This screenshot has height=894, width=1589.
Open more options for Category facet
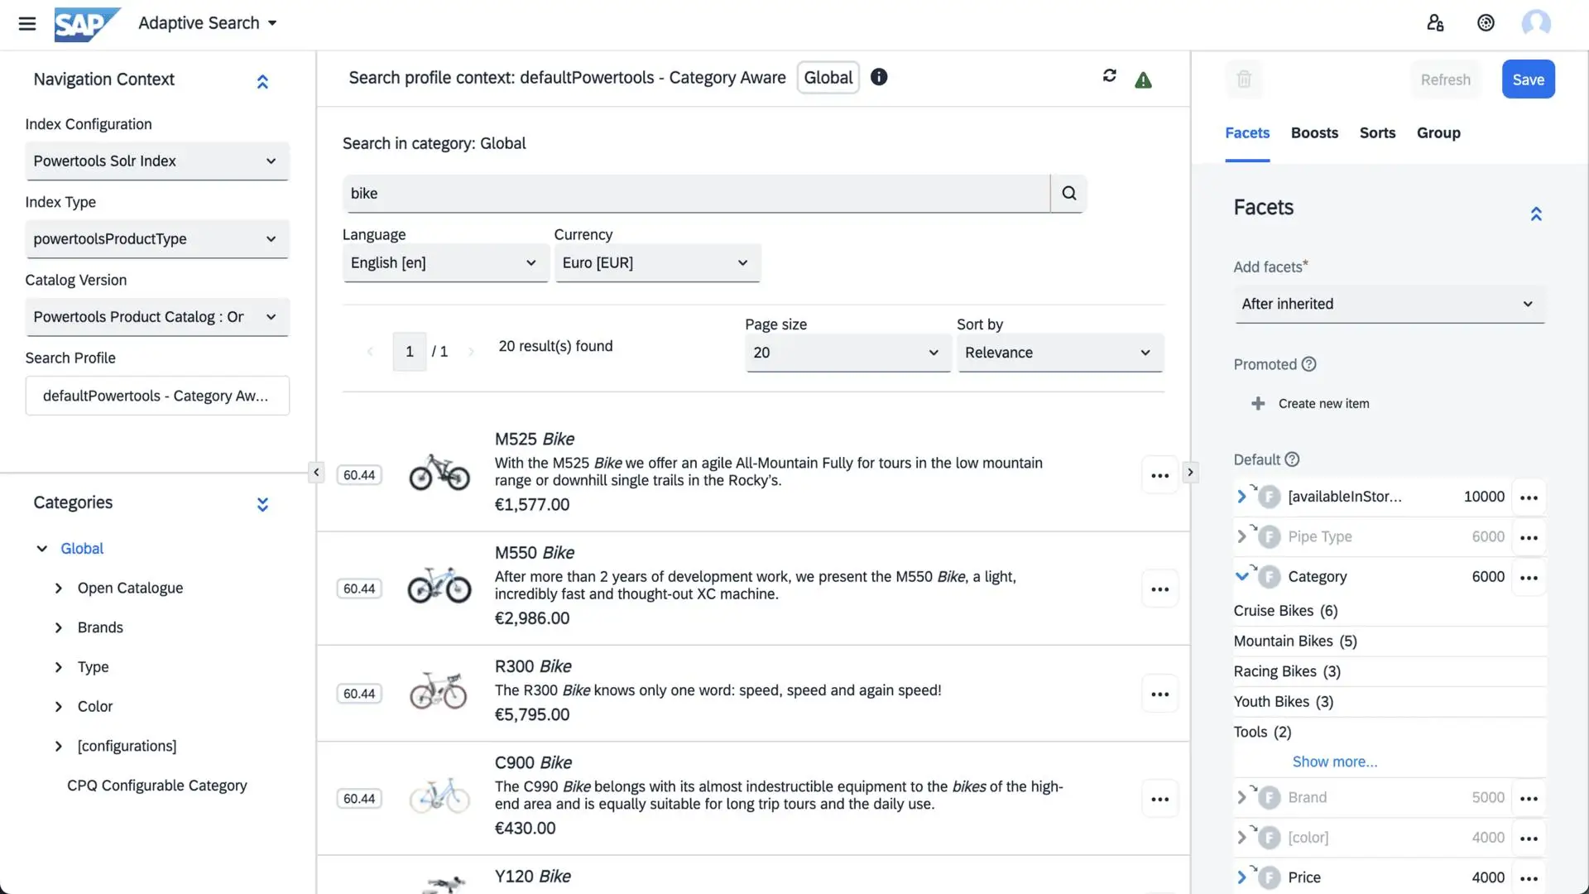click(x=1529, y=577)
